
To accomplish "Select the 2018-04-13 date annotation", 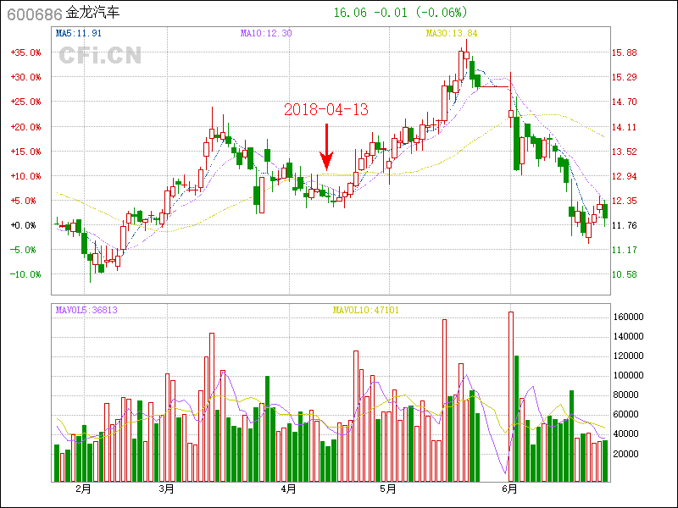I will point(326,109).
